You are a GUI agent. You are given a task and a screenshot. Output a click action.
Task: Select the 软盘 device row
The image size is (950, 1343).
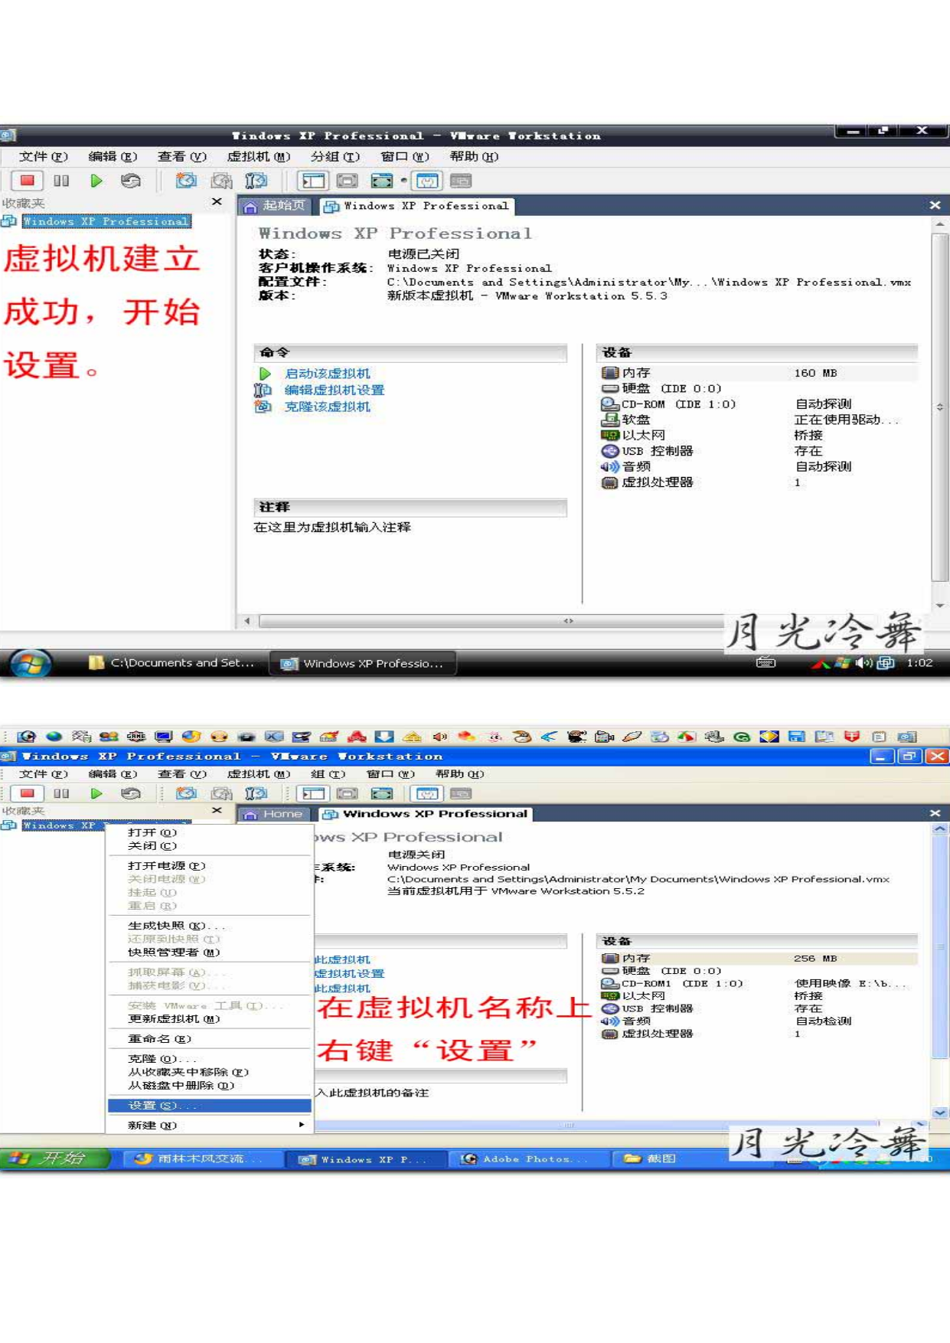pyautogui.click(x=758, y=420)
